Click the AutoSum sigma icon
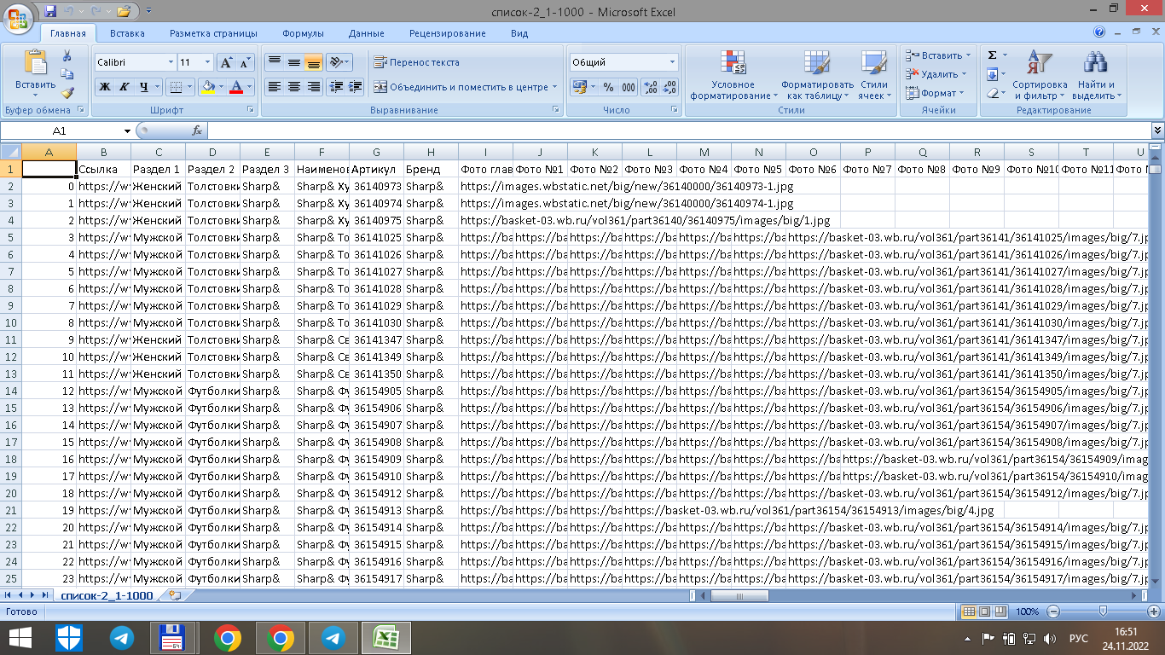Image resolution: width=1165 pixels, height=655 pixels. (x=993, y=55)
